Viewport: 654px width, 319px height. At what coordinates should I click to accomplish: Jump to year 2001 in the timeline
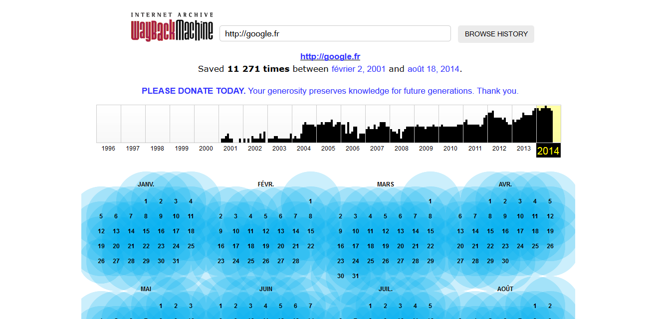pyautogui.click(x=230, y=148)
